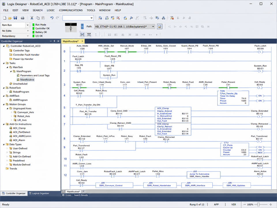Image resolution: width=277 pixels, height=208 pixels.
Task: Click the Open folder icon
Action: tap(10, 18)
